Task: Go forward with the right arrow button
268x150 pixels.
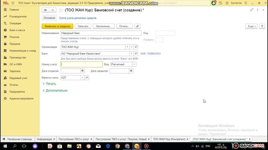Action: point(52,10)
